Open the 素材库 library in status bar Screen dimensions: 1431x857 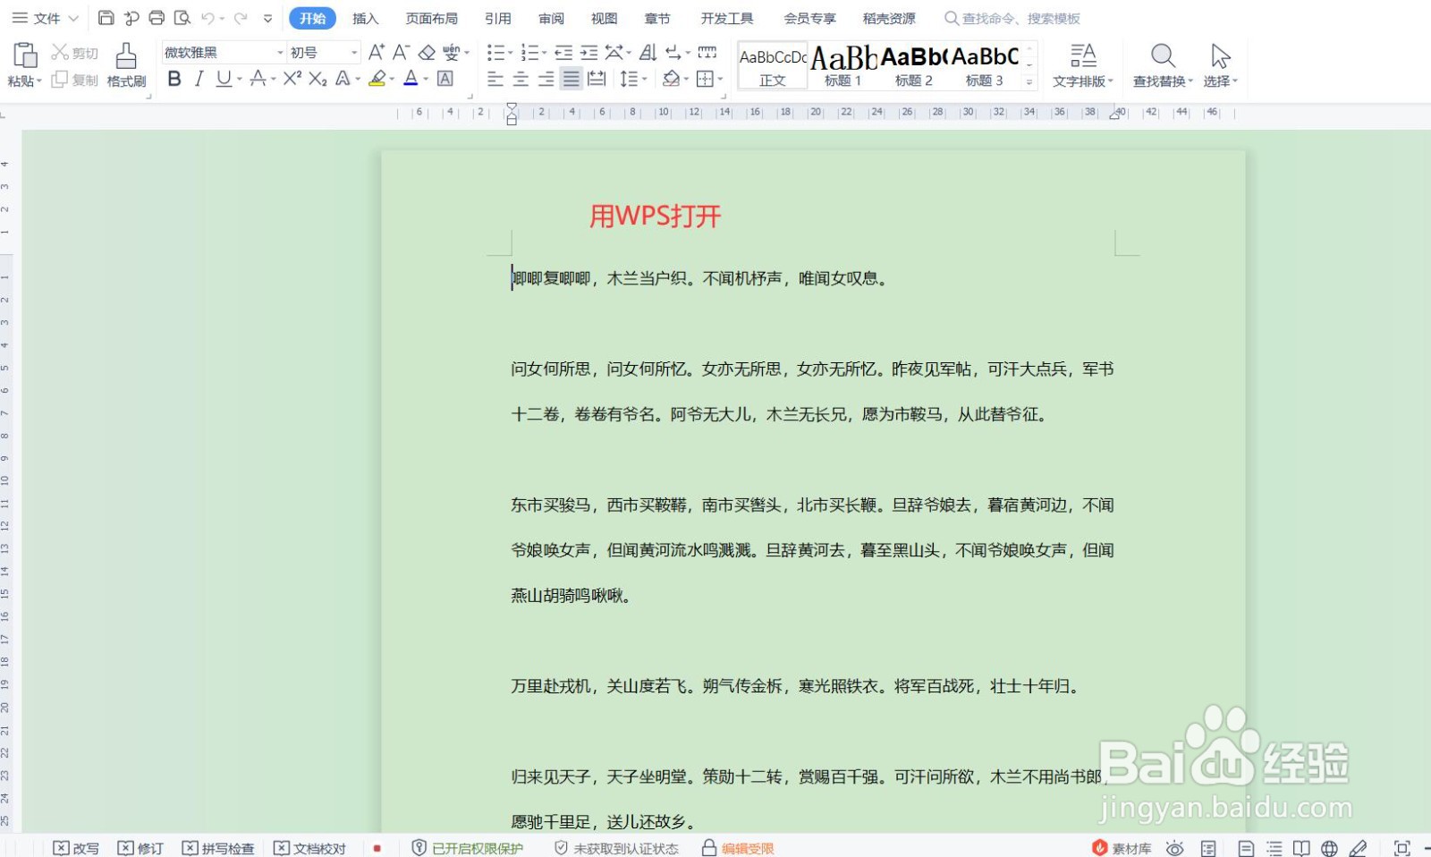click(1122, 848)
